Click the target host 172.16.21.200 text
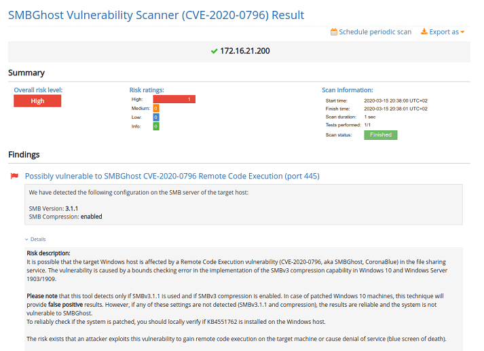Screen dimensions: 484x351 tap(244, 51)
